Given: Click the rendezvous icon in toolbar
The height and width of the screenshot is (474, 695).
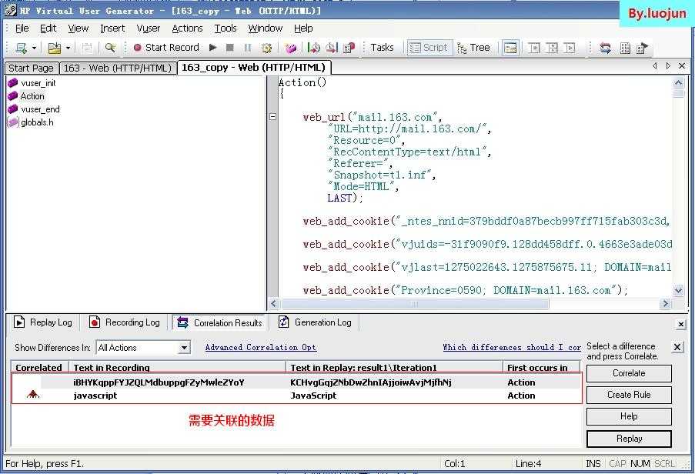Looking at the screenshot, I should coord(349,48).
